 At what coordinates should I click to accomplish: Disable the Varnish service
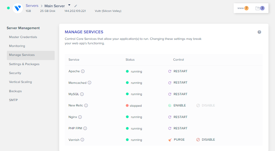206,140
